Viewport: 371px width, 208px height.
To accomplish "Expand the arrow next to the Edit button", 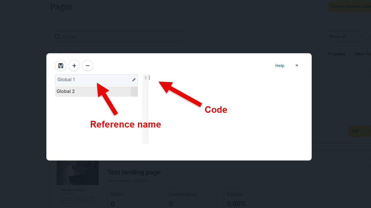I will pyautogui.click(x=368, y=131).
